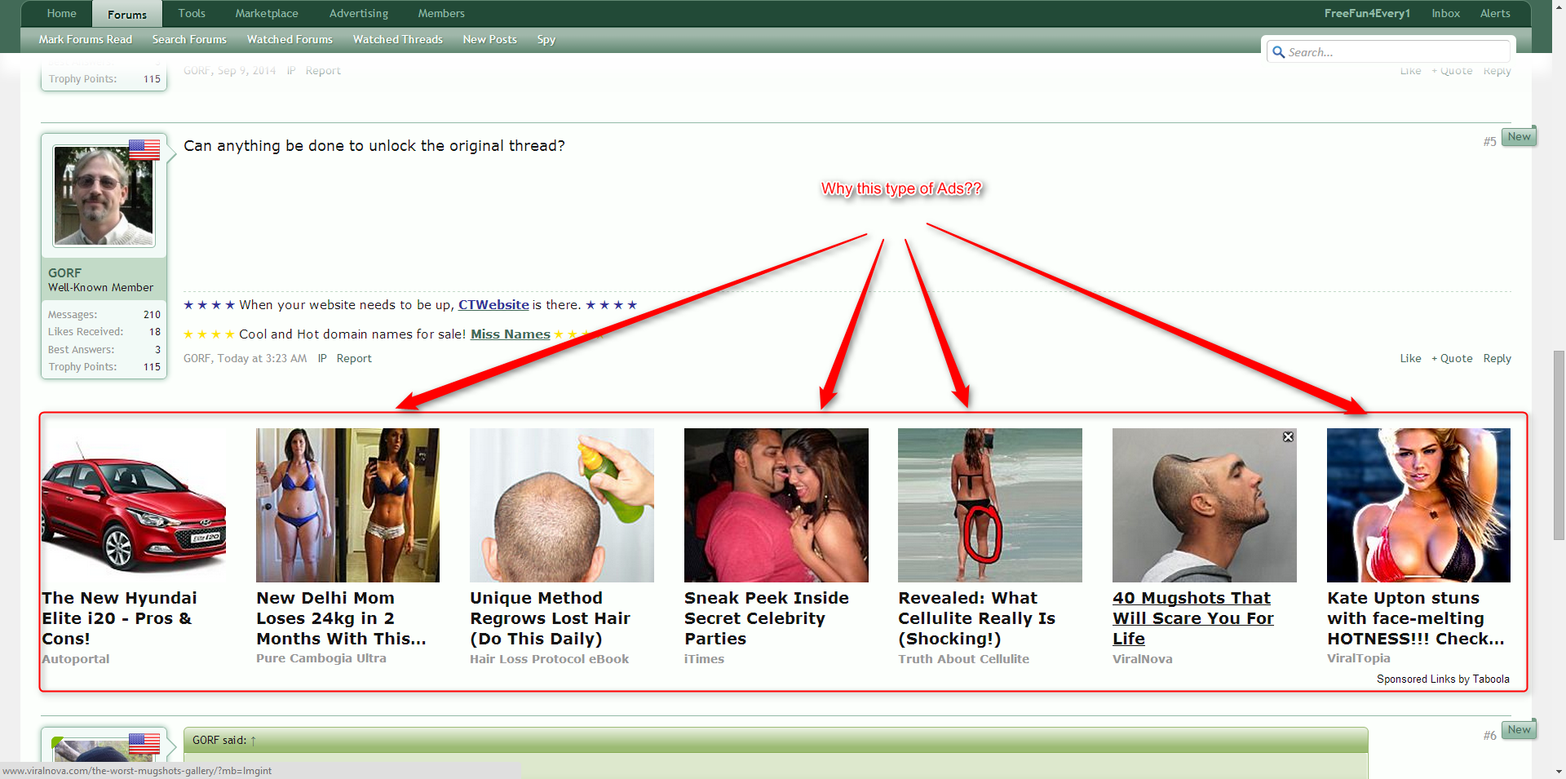Click the 'Likes Received: 18' stat row
This screenshot has width=1566, height=779.
[104, 332]
